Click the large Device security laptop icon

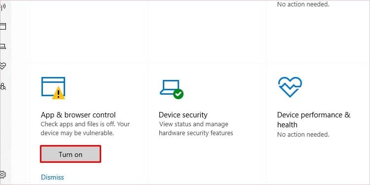pyautogui.click(x=172, y=89)
